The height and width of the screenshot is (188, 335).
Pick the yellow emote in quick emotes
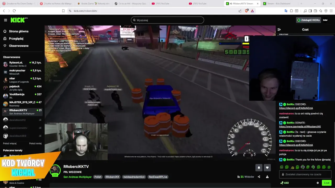(x=292, y=167)
